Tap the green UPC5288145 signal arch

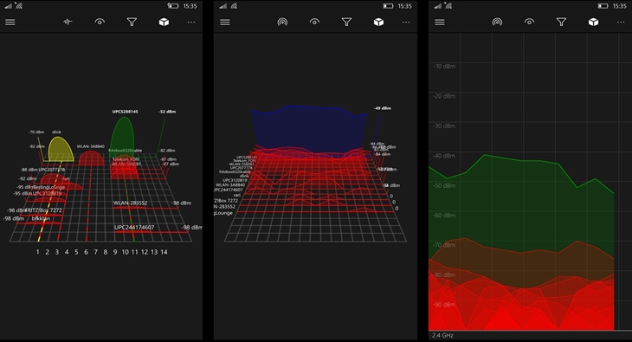point(122,136)
